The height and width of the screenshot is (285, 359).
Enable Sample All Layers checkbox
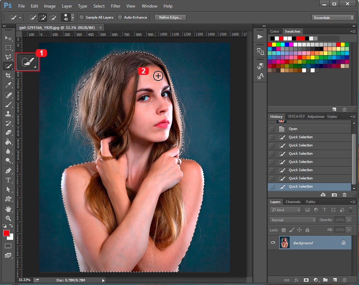(82, 17)
